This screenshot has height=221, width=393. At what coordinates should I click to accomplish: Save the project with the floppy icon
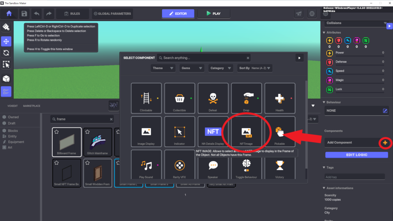click(24, 14)
